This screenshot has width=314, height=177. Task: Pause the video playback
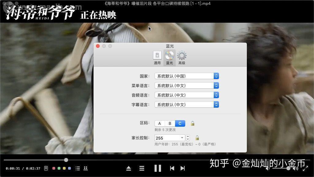pyautogui.click(x=158, y=168)
